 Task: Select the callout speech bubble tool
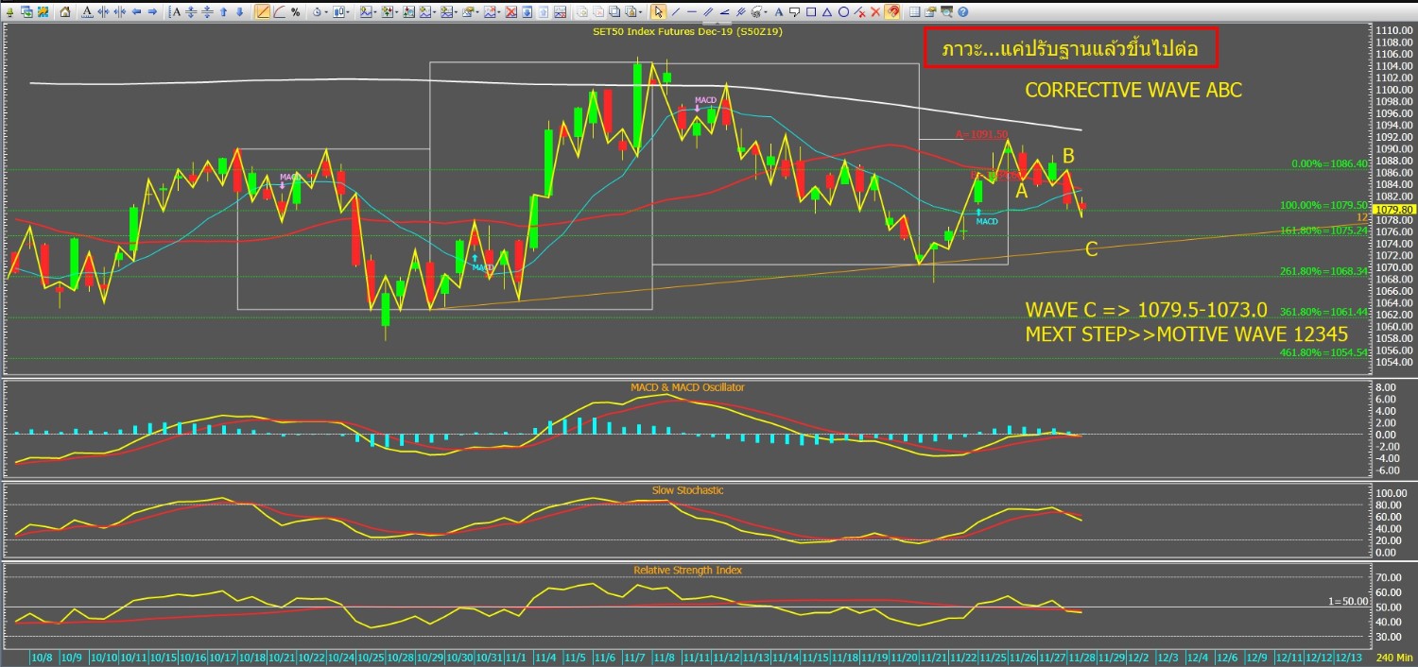pos(794,12)
